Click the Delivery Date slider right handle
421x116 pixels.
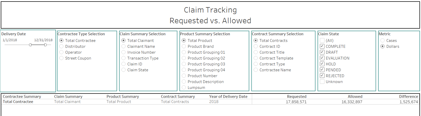coord(45,45)
